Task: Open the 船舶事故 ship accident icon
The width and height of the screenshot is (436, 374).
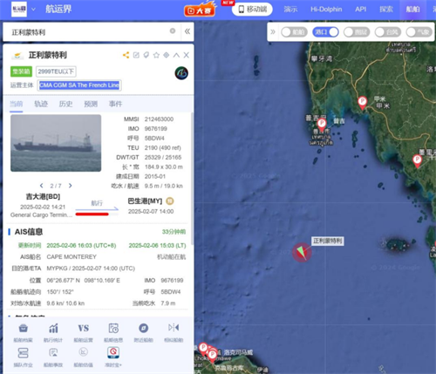Action: tap(53, 353)
